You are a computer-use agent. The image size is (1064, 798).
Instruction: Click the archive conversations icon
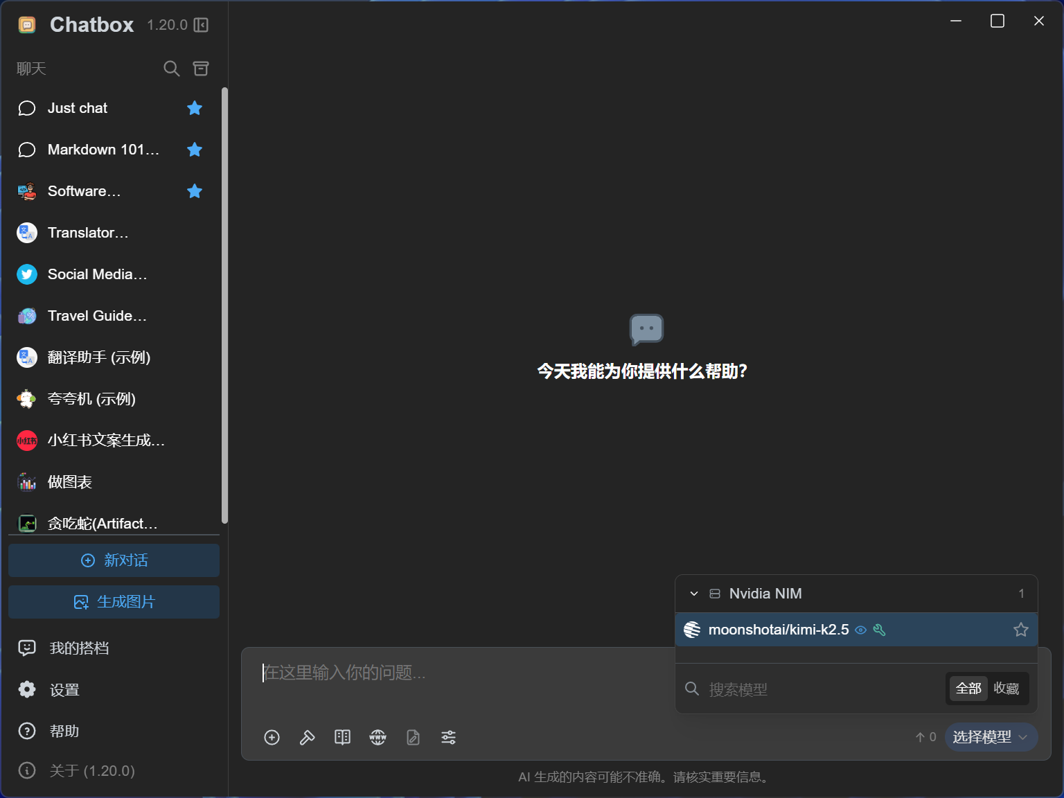point(200,69)
